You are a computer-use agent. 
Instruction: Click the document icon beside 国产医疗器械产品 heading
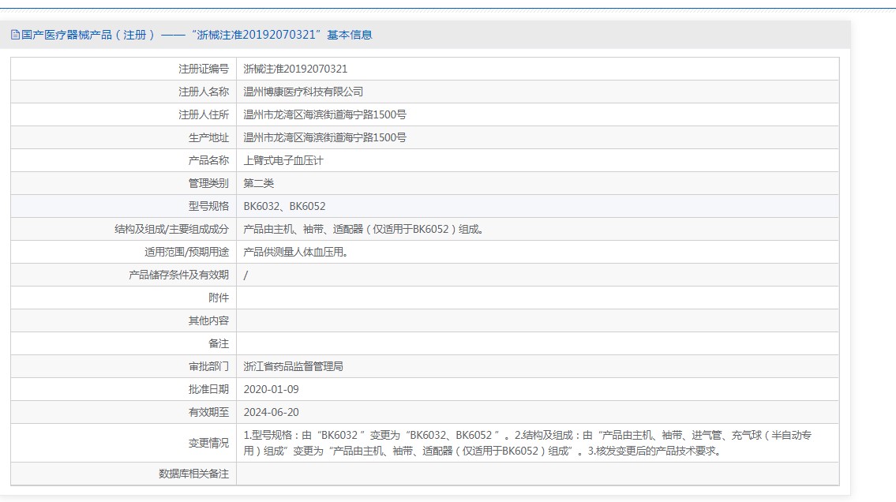pyautogui.click(x=16, y=35)
